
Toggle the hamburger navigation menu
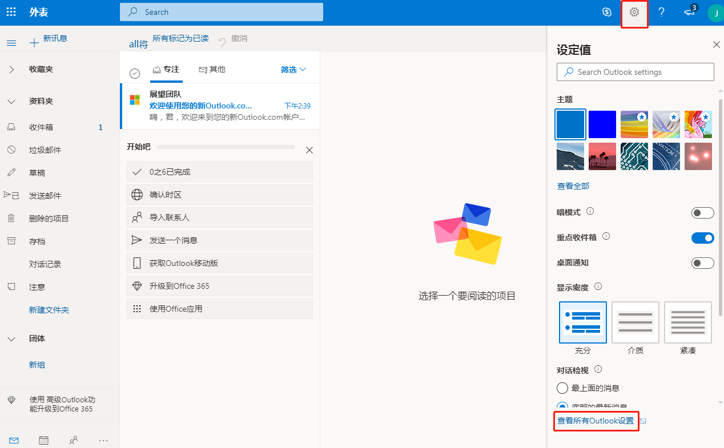11,43
